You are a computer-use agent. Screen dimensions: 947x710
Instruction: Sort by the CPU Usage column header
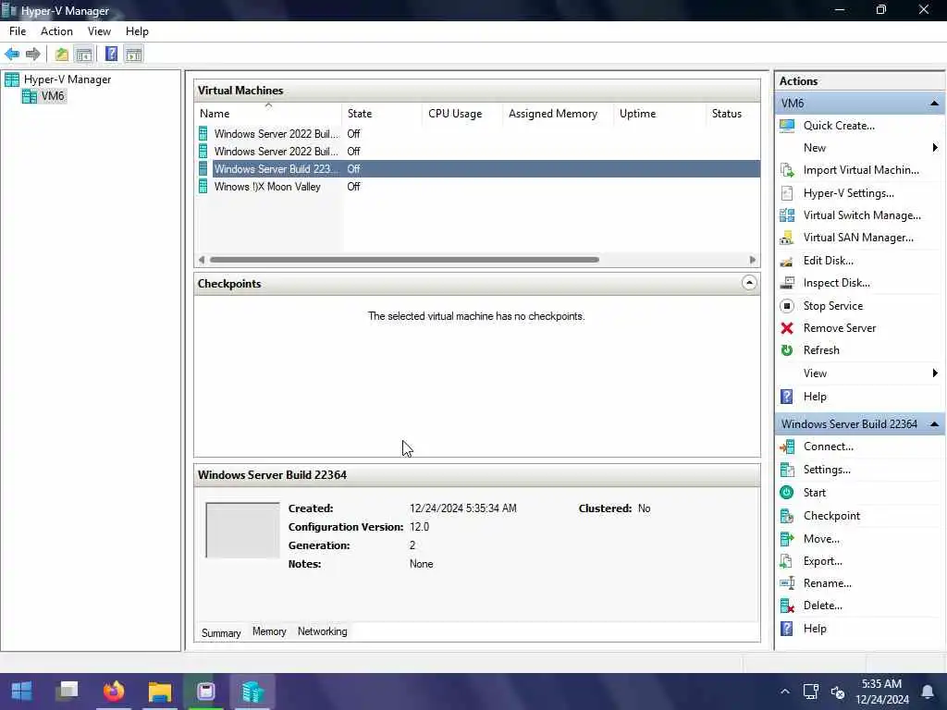[x=462, y=114]
